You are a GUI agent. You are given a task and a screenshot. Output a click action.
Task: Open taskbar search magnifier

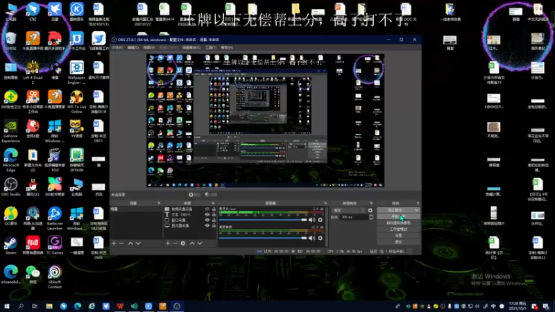pos(21,306)
